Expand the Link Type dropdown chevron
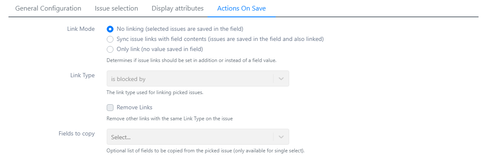 (281, 78)
